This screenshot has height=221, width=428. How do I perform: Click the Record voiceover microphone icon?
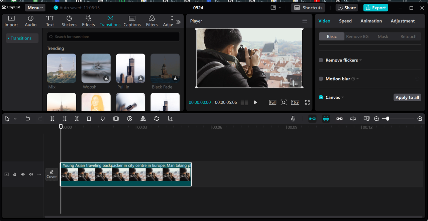click(x=293, y=119)
